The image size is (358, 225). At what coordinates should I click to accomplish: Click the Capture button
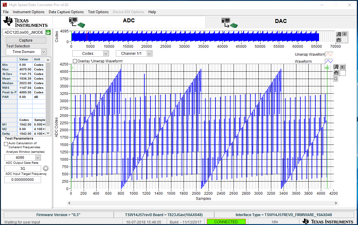tap(26, 40)
